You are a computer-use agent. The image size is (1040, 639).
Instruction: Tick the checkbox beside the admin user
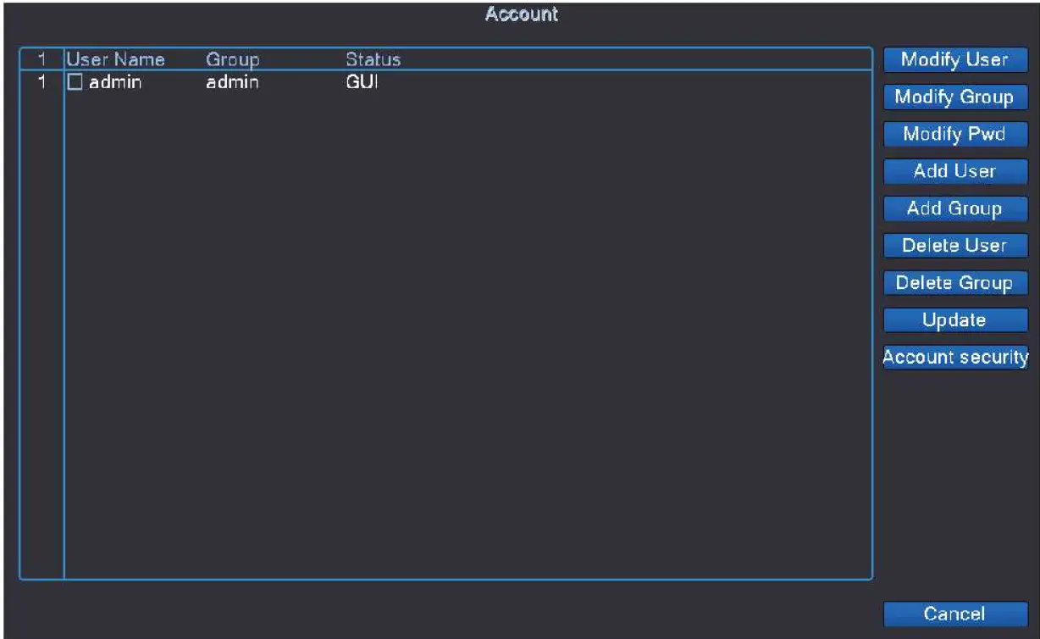click(75, 83)
